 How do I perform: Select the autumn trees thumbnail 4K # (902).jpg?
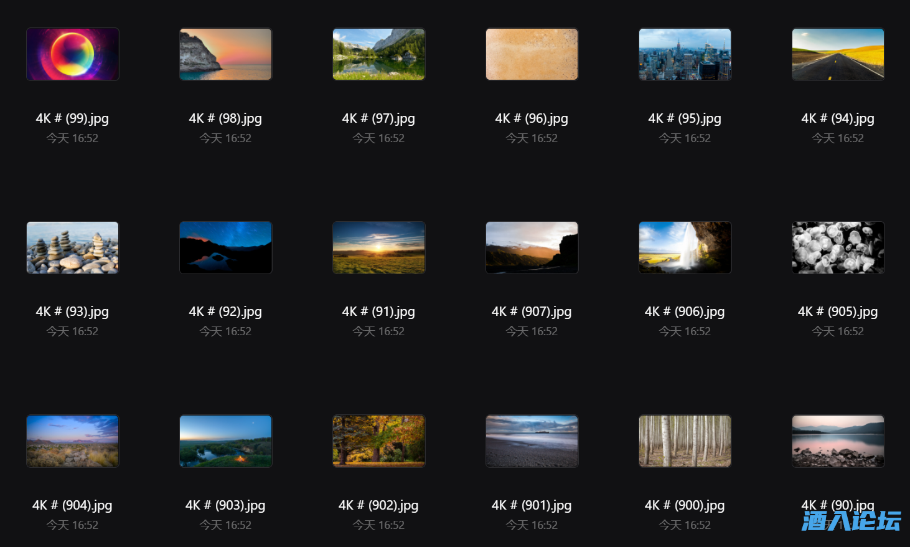pos(378,441)
